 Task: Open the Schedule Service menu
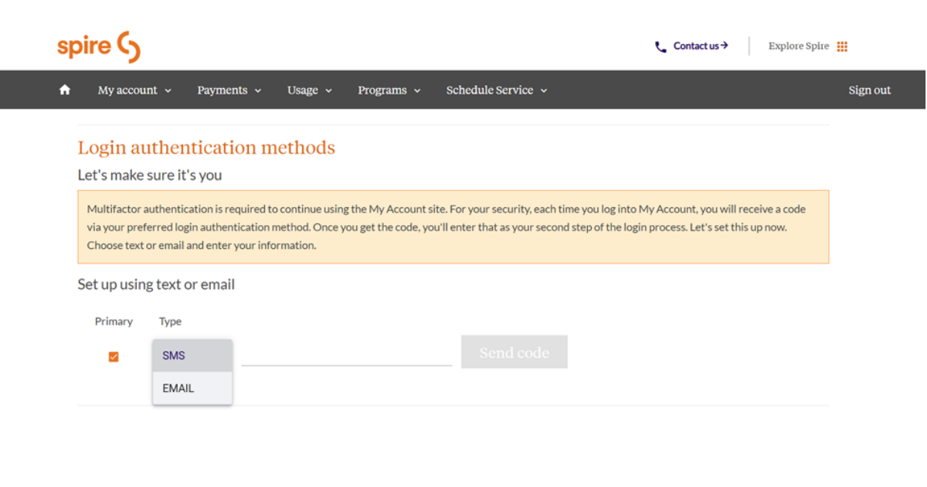489,90
